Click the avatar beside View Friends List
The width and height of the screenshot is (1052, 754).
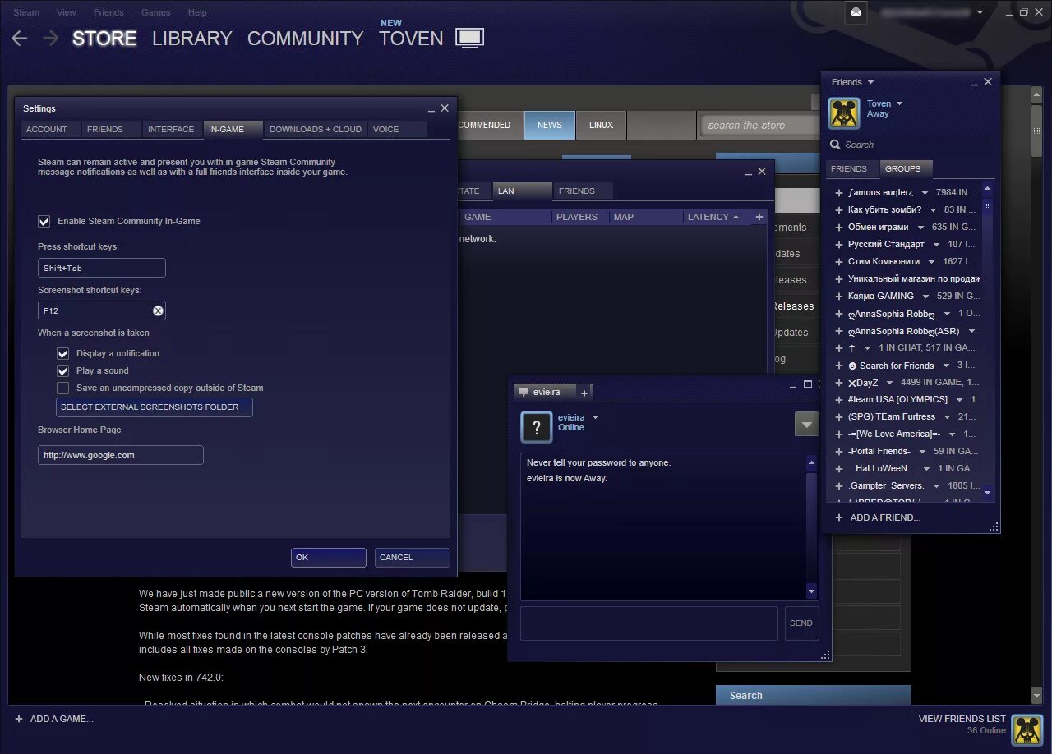point(1027,729)
